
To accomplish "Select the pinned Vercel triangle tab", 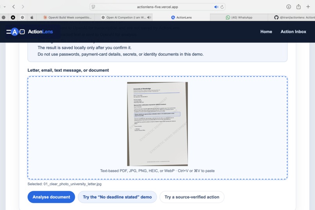I will (x=13, y=18).
